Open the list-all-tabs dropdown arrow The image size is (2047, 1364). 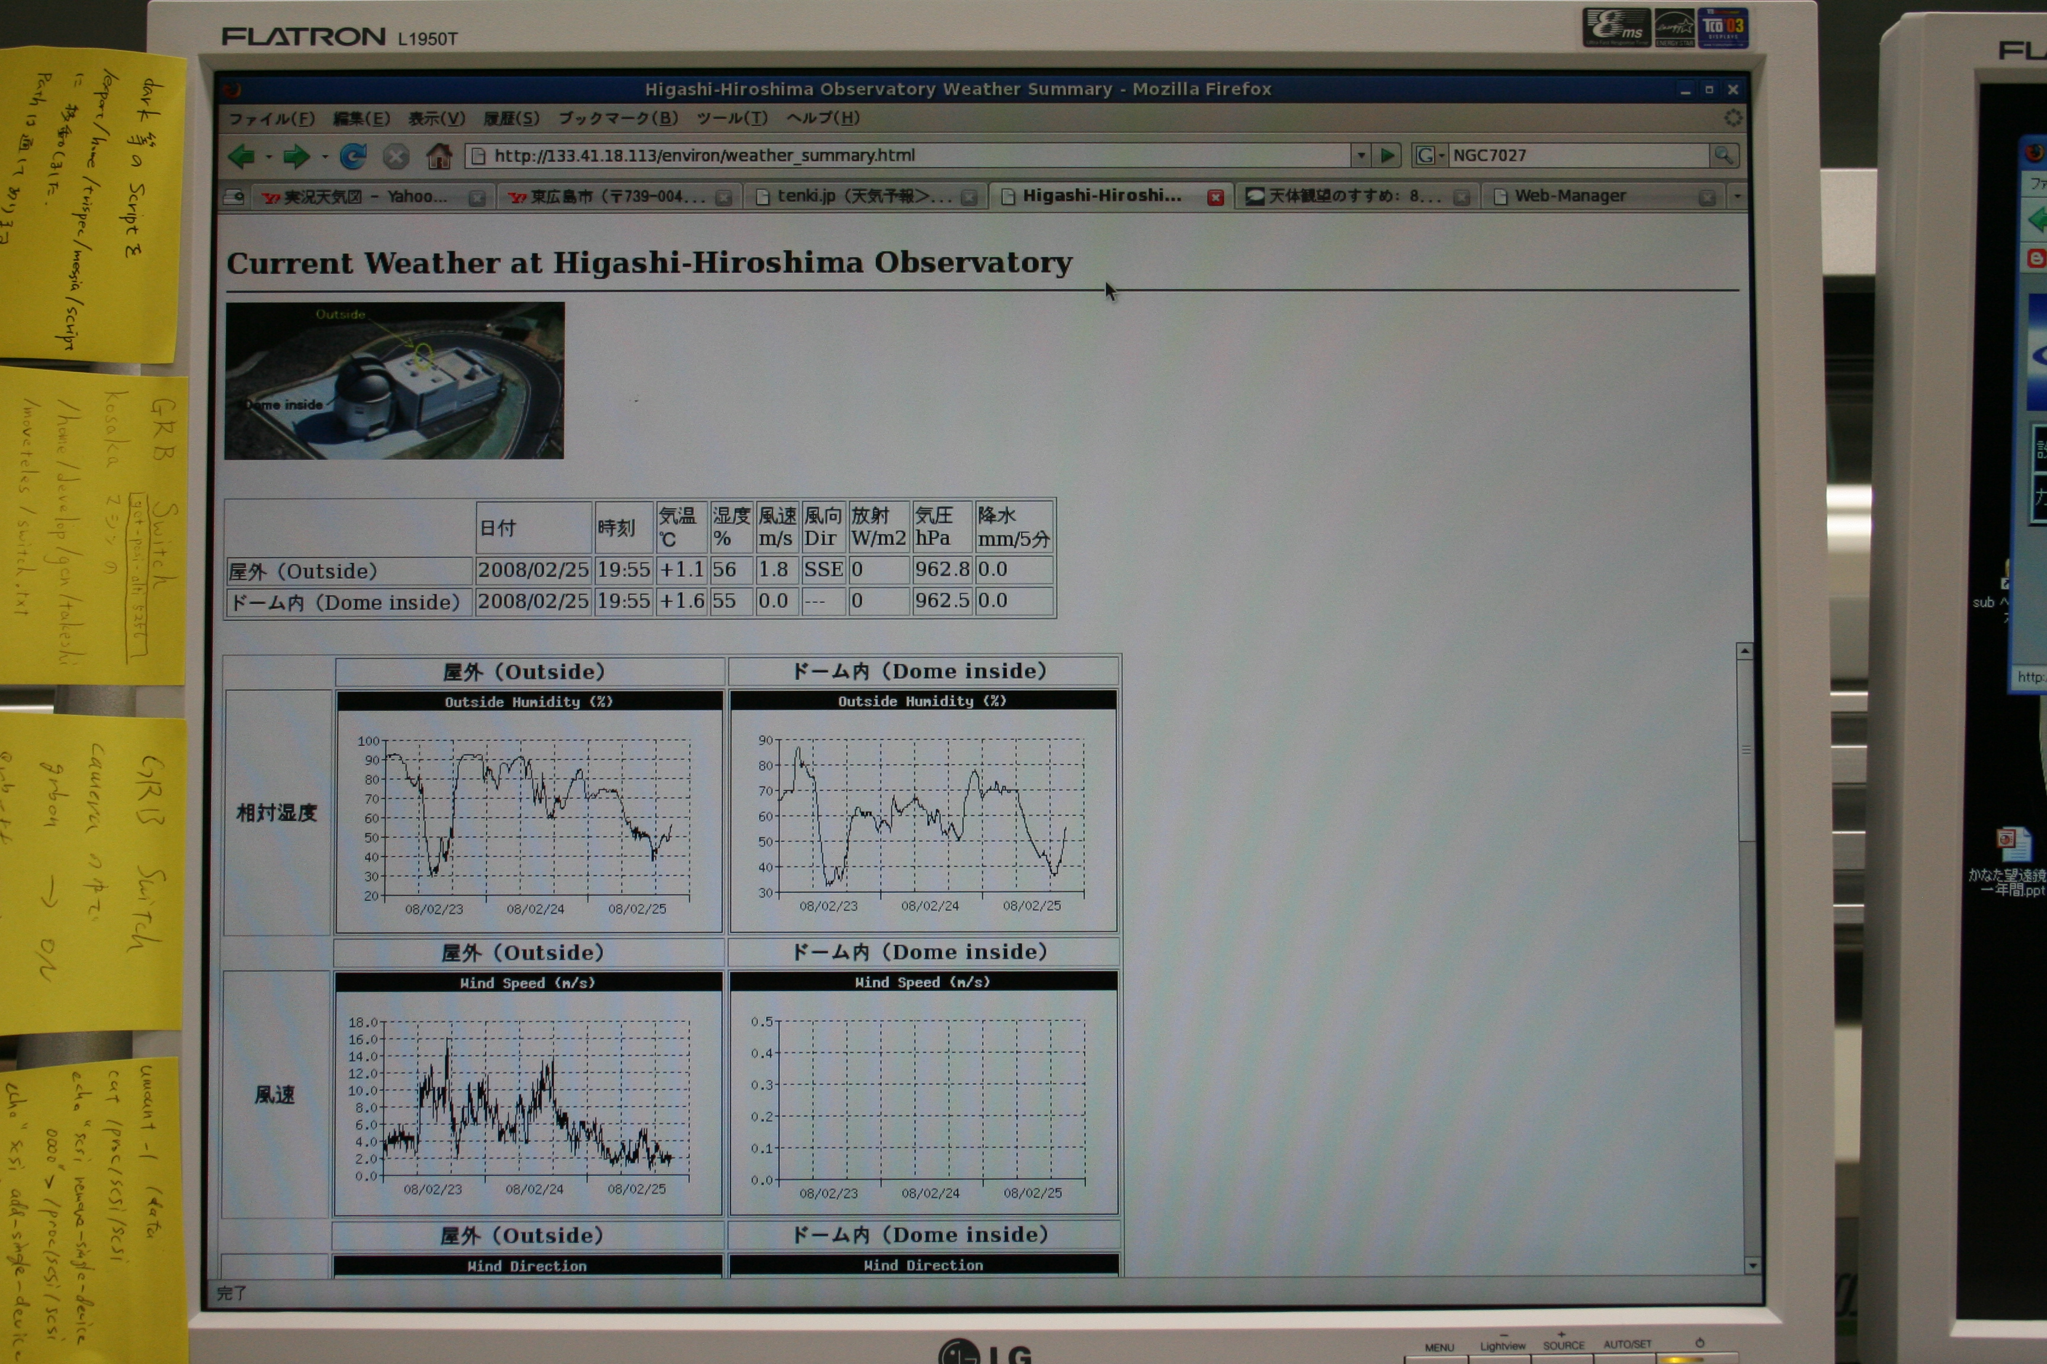pyautogui.click(x=1737, y=197)
